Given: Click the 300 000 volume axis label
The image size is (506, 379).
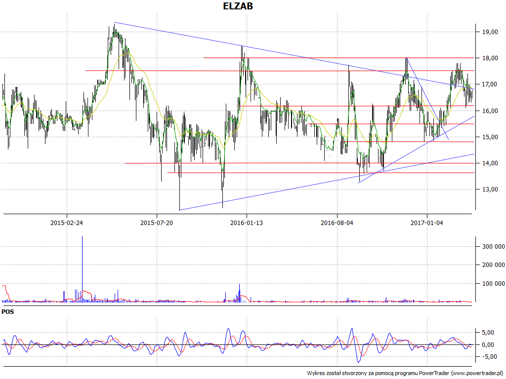Looking at the screenshot, I should coord(494,247).
